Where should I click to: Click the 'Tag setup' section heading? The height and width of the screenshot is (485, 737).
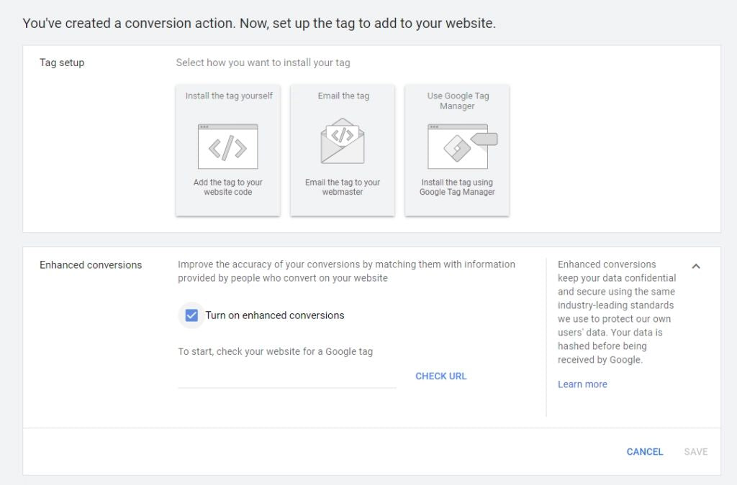tap(62, 63)
